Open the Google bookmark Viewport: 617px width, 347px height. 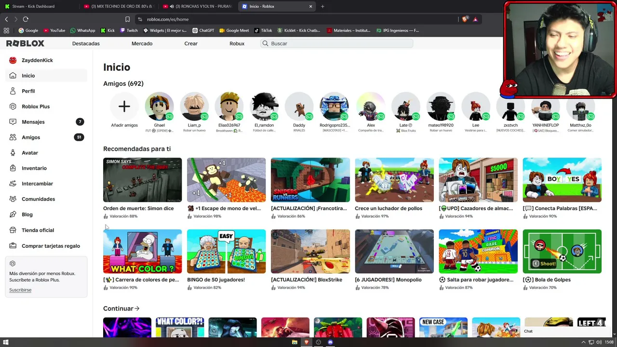click(28, 30)
